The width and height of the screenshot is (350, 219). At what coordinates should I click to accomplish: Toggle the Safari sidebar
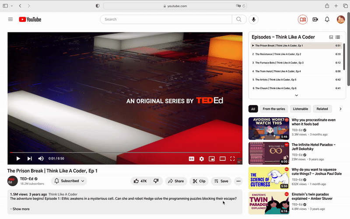(5, 6)
